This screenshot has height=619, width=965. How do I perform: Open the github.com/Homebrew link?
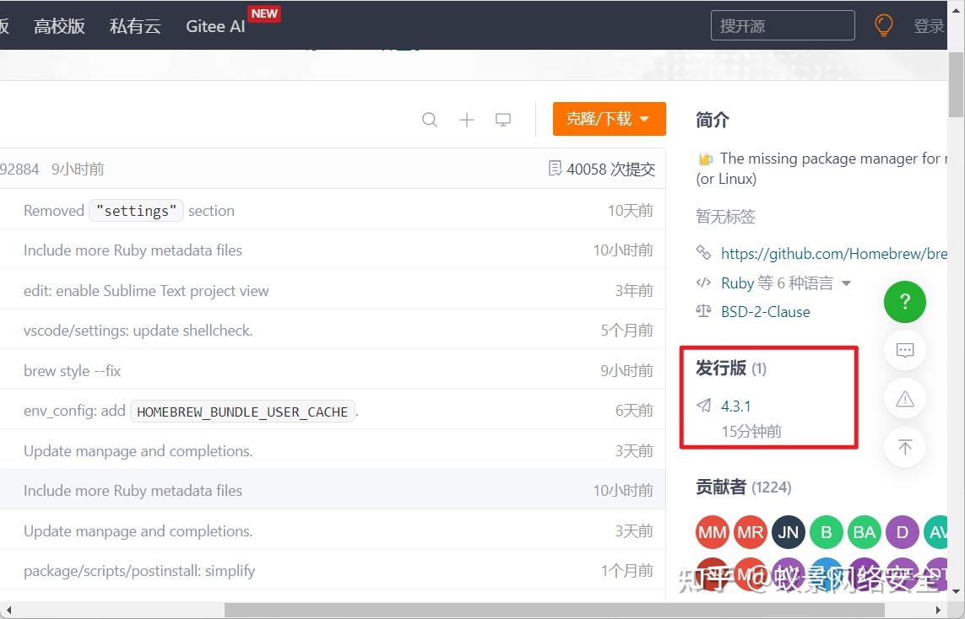pos(833,253)
